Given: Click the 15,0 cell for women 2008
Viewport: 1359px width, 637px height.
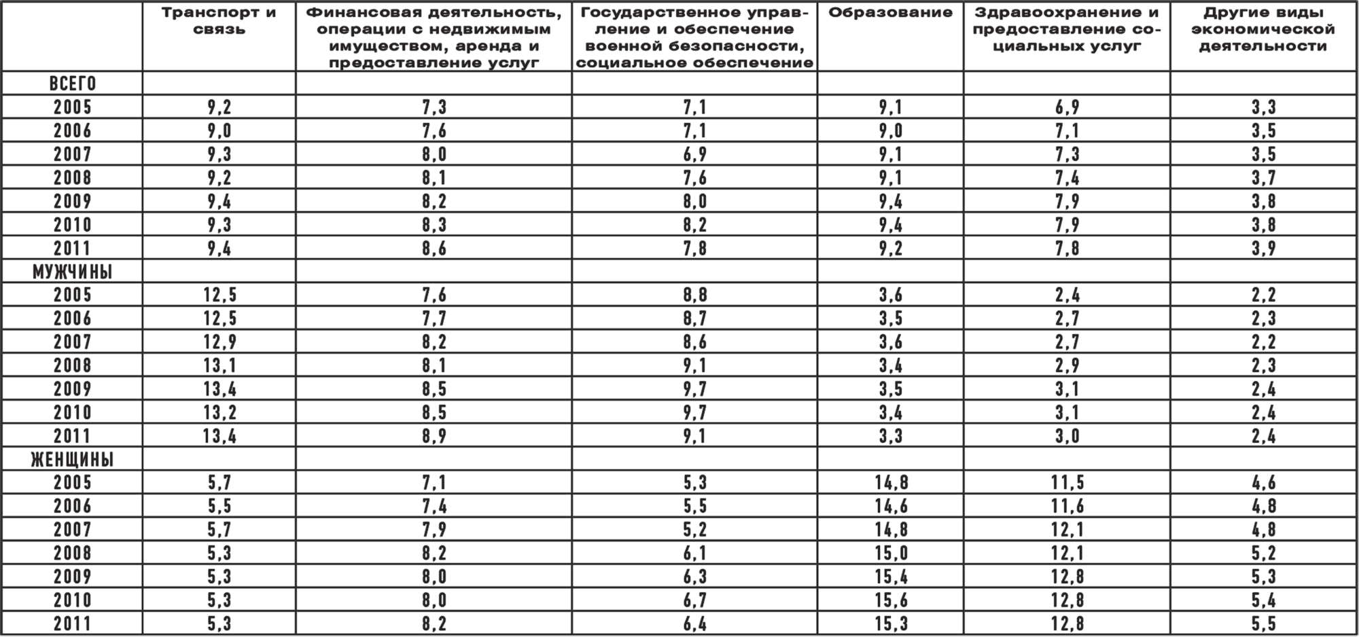Looking at the screenshot, I should pos(890,553).
